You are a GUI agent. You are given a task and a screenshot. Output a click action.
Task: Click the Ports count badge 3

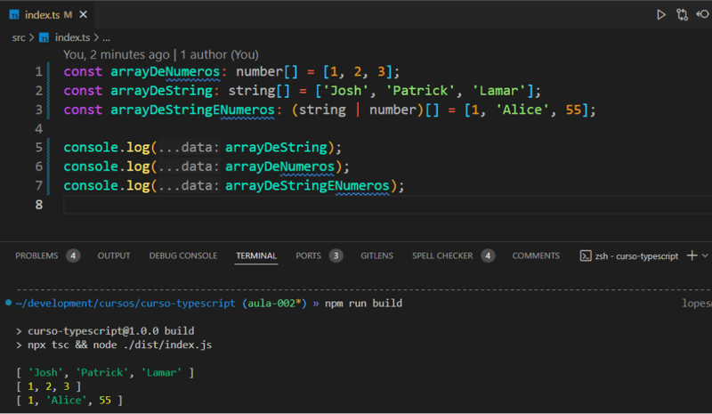pos(336,256)
